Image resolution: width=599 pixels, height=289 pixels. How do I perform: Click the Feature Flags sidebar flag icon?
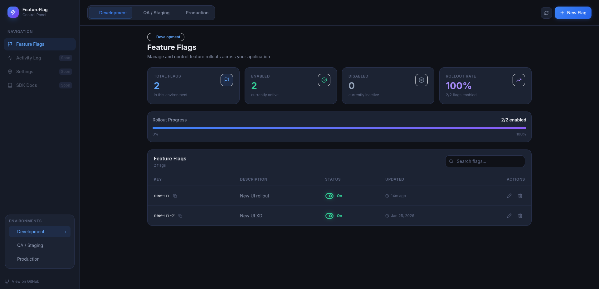pyautogui.click(x=10, y=44)
